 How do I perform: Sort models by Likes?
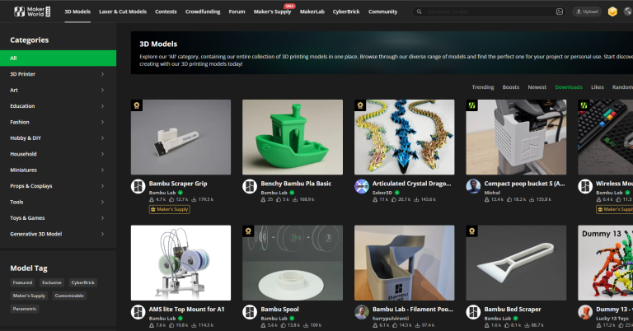(x=597, y=87)
